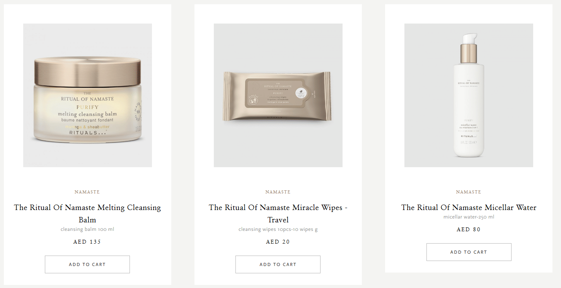Click the gold lid of the balm jar
The image size is (561, 288).
87,72
